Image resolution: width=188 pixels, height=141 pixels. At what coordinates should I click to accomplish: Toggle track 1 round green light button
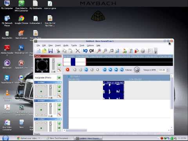coord(59,87)
